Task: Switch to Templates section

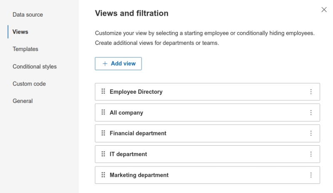Action: (25, 49)
